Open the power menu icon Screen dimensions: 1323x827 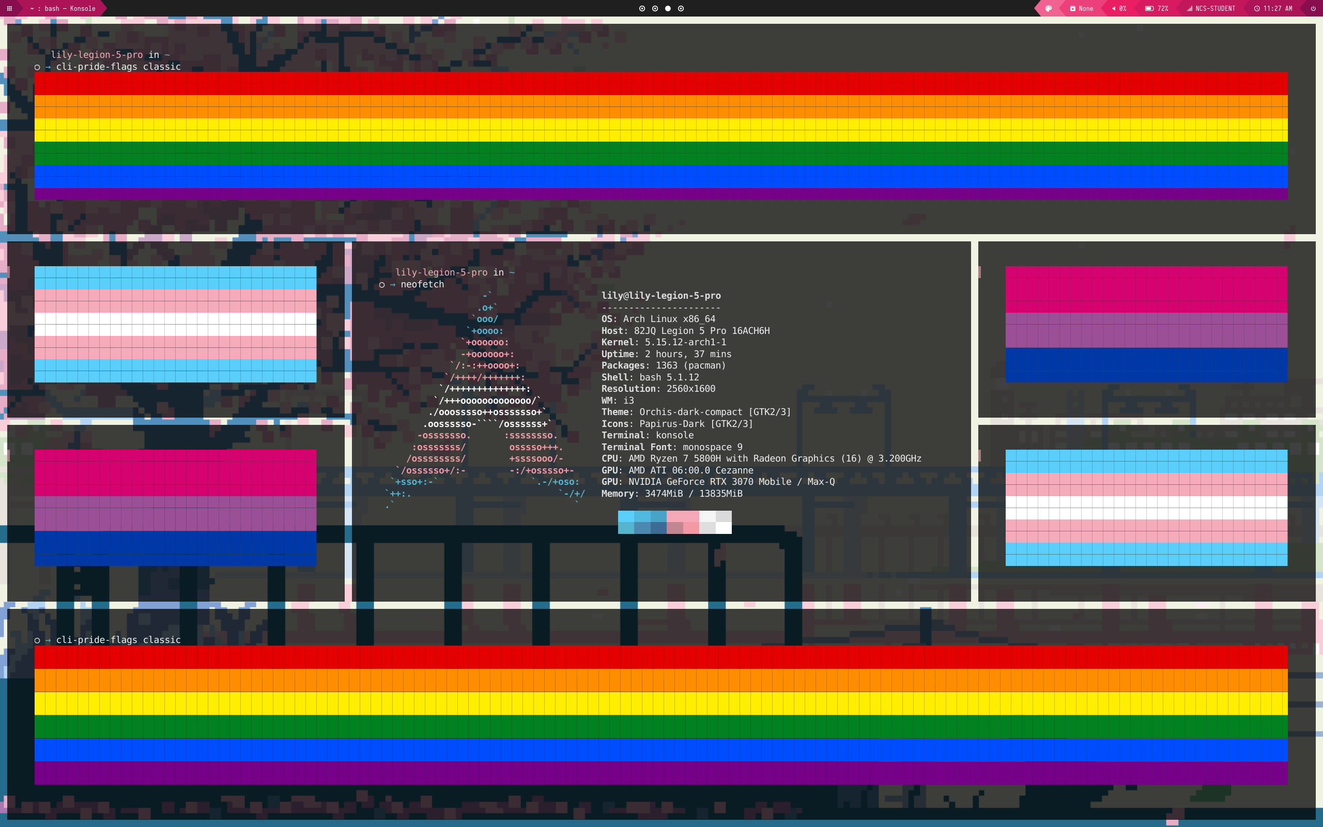1313,8
